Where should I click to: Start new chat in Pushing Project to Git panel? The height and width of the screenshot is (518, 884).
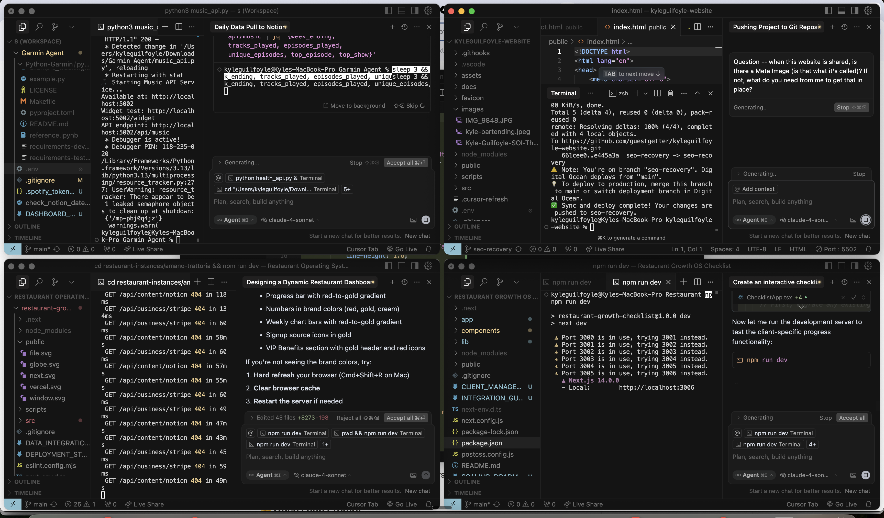point(832,27)
